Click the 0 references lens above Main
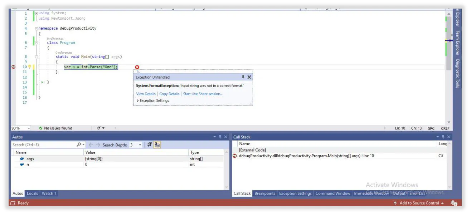Screen dimensions: 471x215 64,52
